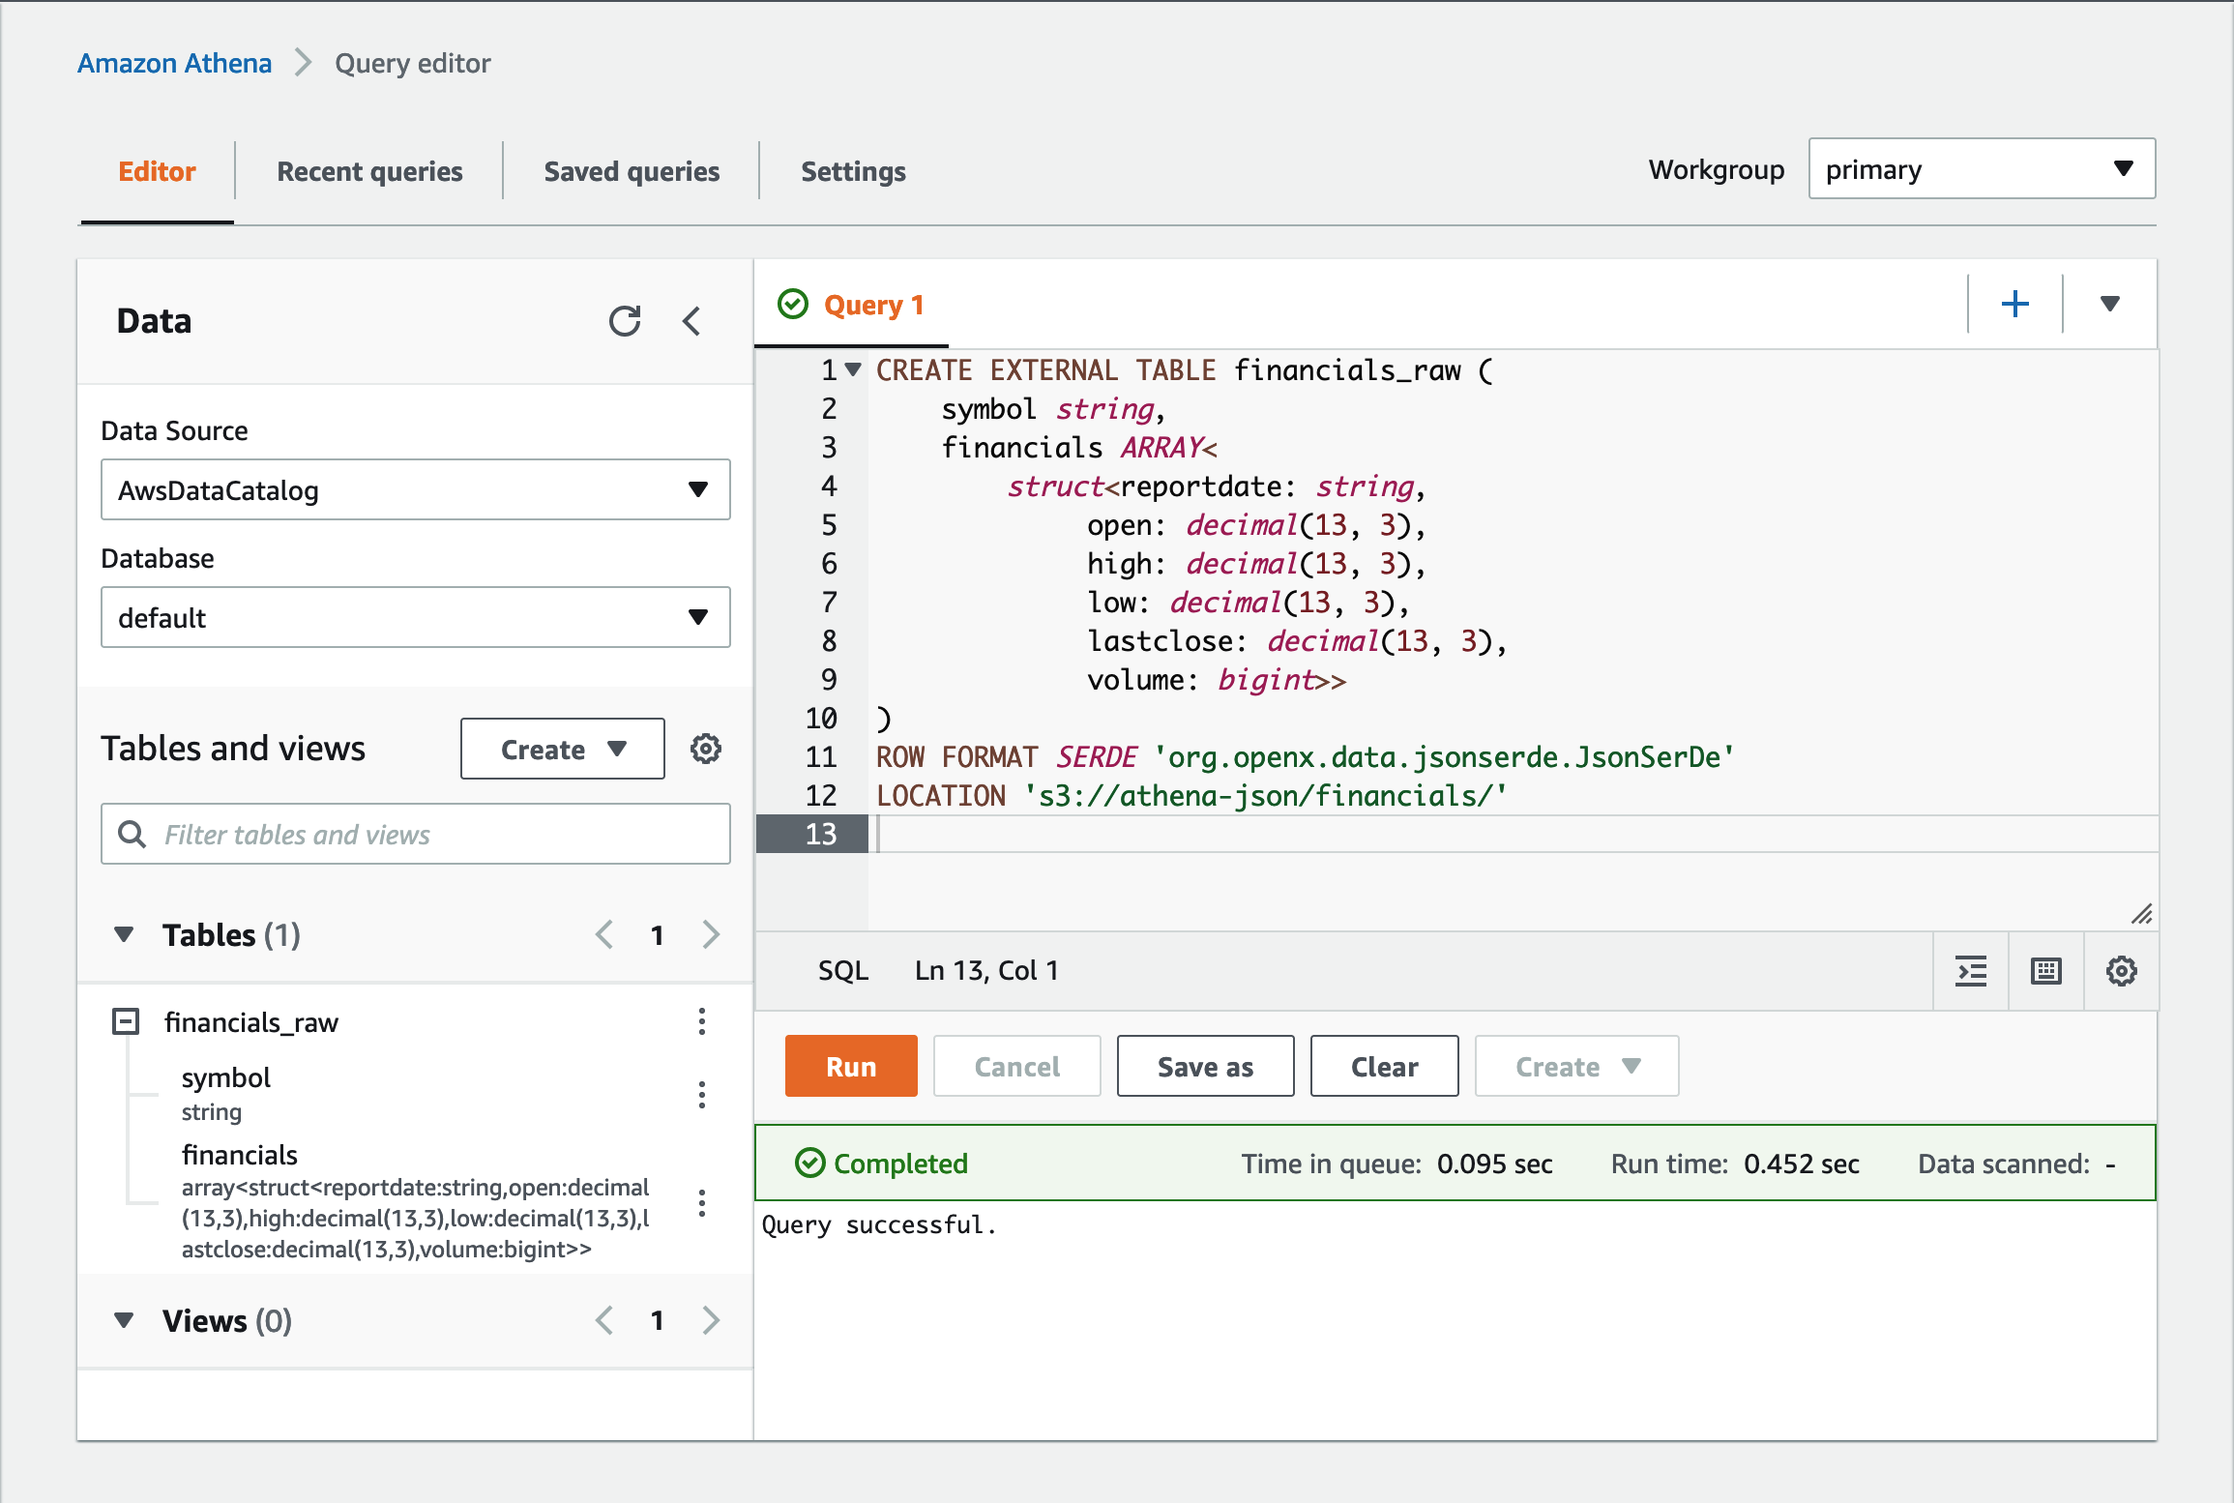Image resolution: width=2234 pixels, height=1503 pixels.
Task: Open Tables and views settings gear
Action: click(x=705, y=749)
